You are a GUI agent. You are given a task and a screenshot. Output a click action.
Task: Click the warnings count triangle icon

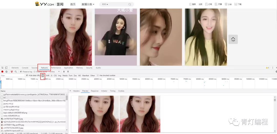[x=267, y=68]
